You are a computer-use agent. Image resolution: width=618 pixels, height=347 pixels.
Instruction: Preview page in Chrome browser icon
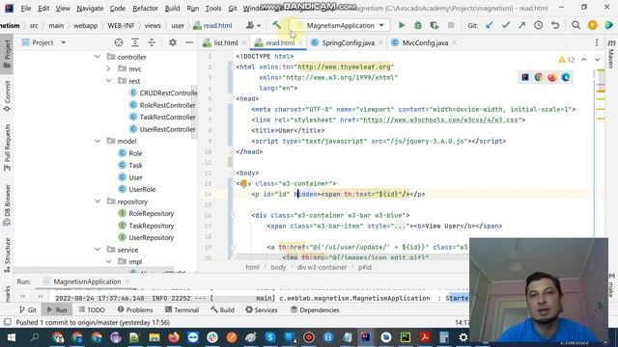(539, 77)
